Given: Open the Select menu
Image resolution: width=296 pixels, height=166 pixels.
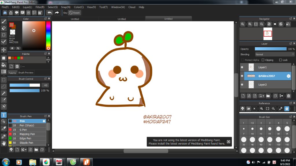Looking at the screenshot, I should pos(53,7).
